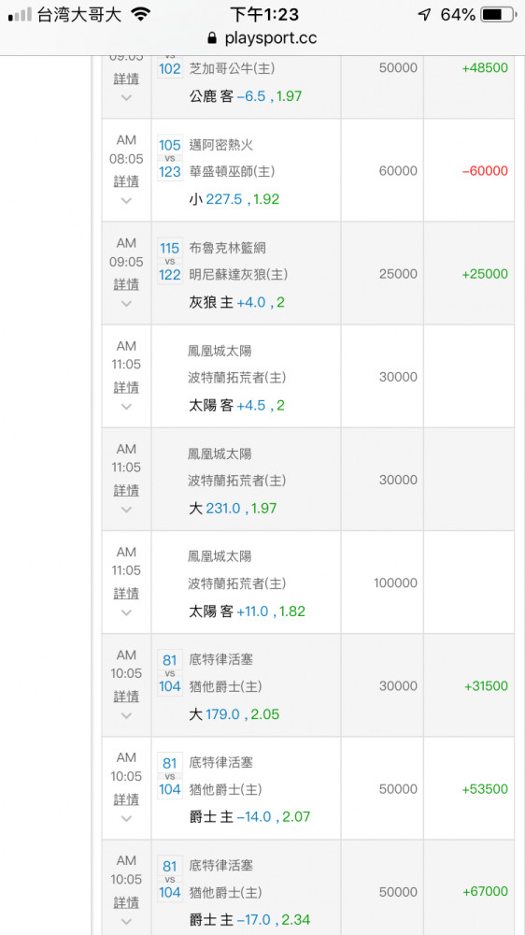Screen dimensions: 525x935
Task: Expand chevron under Nets vs Timberwolves 詳情
Action: (126, 304)
